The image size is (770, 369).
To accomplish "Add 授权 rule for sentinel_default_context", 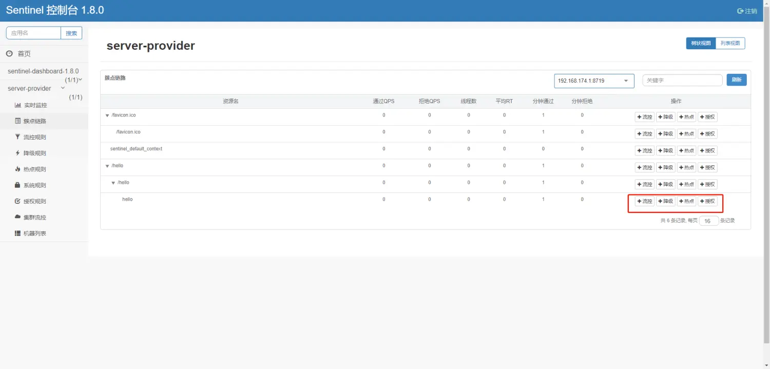I will coord(707,151).
